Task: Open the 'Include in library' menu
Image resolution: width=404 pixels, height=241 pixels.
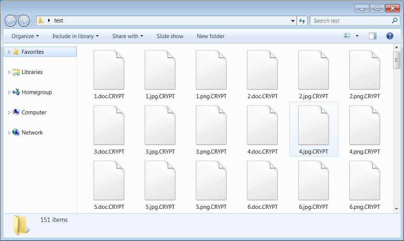Action: pyautogui.click(x=75, y=36)
